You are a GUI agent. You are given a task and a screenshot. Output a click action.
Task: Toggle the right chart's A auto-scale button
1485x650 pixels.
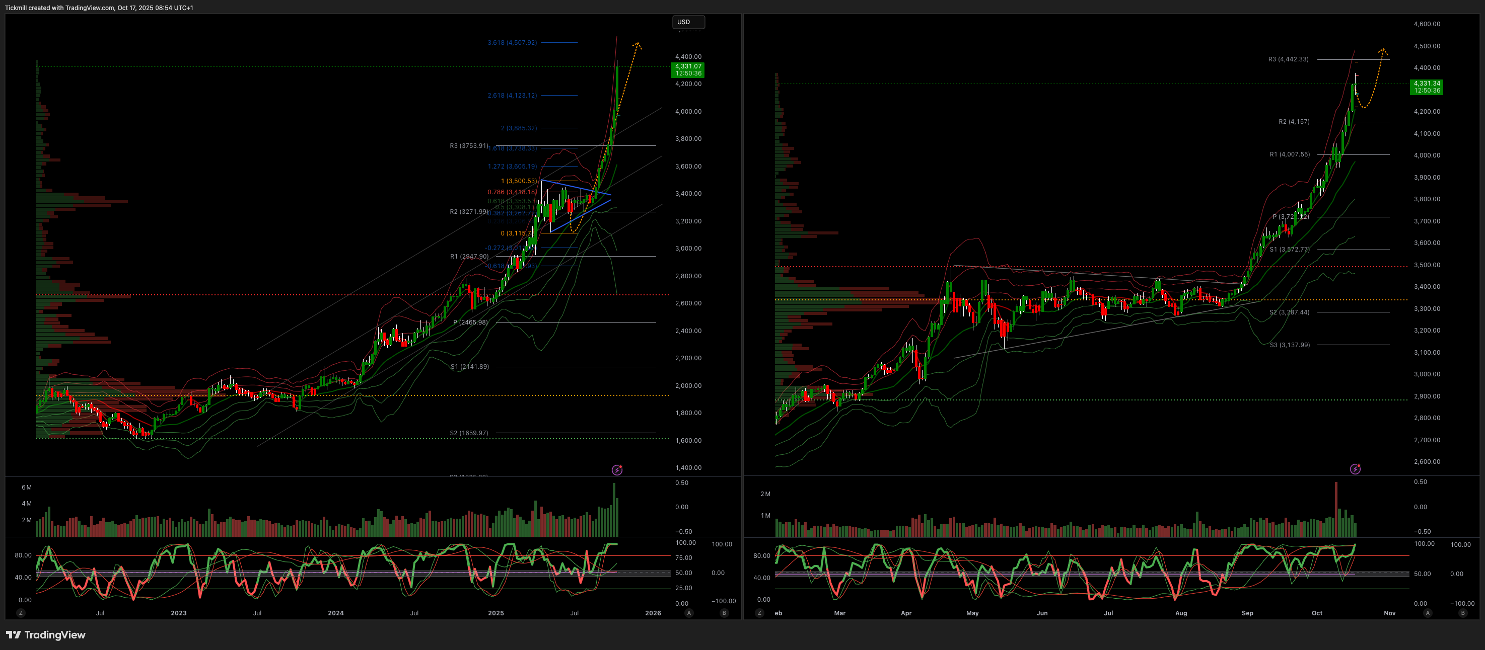1428,613
